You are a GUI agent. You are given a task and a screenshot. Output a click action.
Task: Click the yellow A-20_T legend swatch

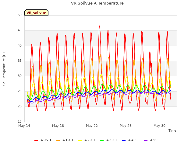[80, 141]
